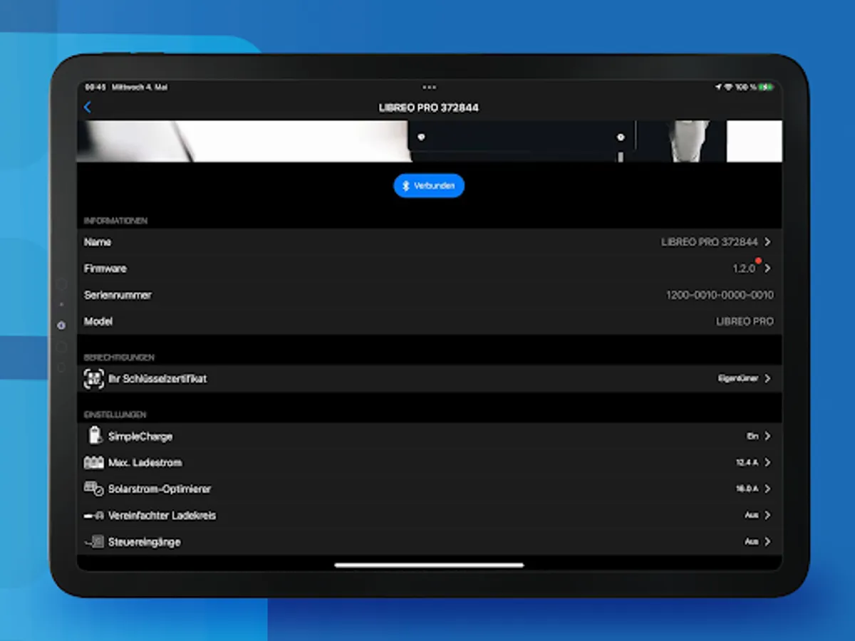Open Max. Ladestrom setting
Viewport: 855px width, 641px height.
point(430,463)
